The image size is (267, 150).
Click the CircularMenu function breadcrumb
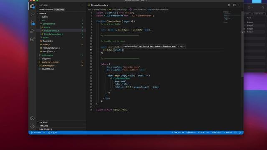[x=138, y=10]
